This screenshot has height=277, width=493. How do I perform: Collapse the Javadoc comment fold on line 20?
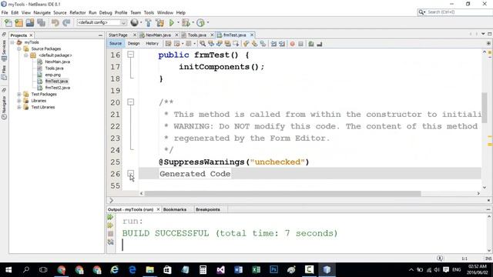pyautogui.click(x=130, y=102)
